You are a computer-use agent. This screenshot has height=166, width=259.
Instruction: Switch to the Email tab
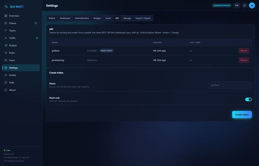[x=108, y=18]
